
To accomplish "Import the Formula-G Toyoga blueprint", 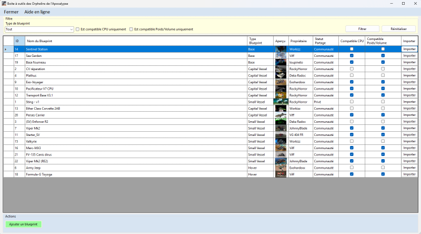I will (409, 174).
